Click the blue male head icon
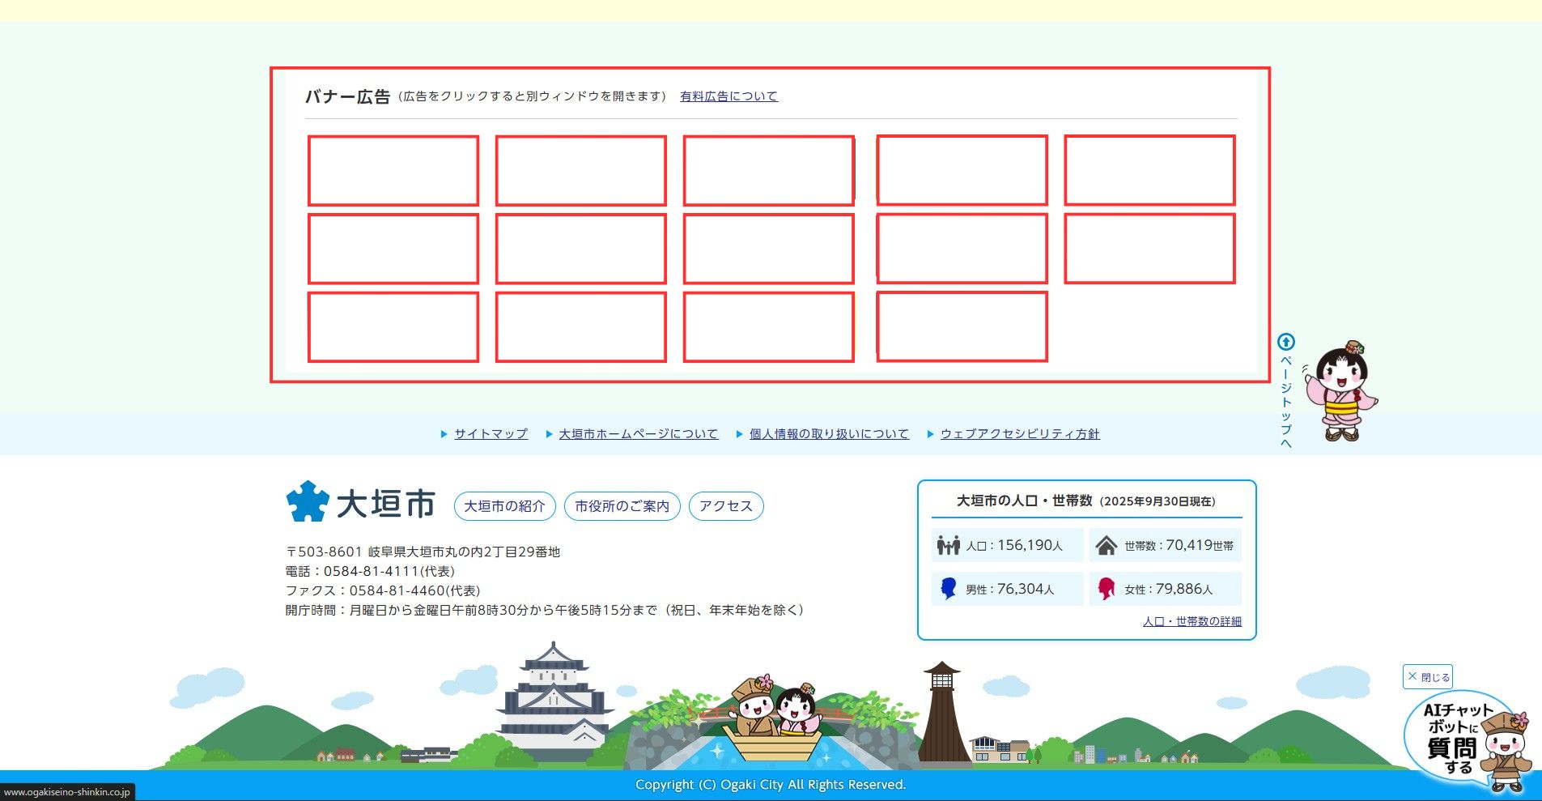The width and height of the screenshot is (1542, 801). [949, 589]
